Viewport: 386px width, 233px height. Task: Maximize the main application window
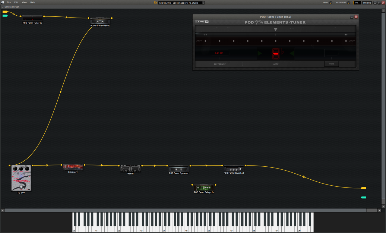tap(379, 3)
